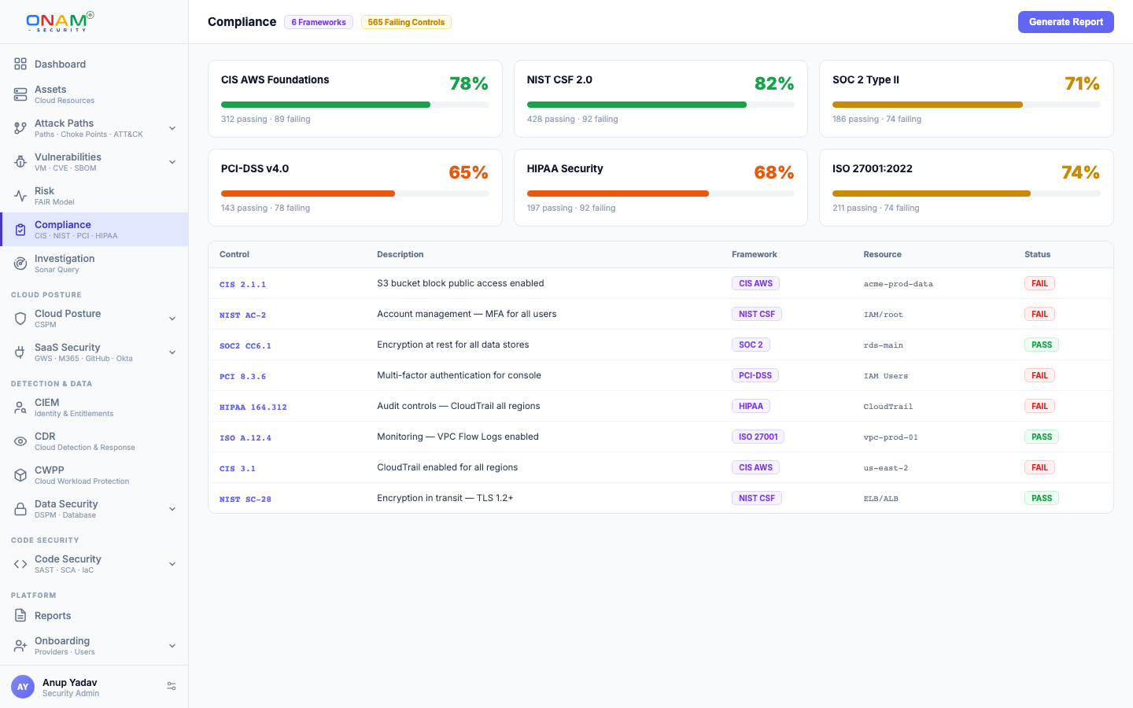The width and height of the screenshot is (1133, 708).
Task: Click the SaaS Security plug icon
Action: click(x=20, y=352)
